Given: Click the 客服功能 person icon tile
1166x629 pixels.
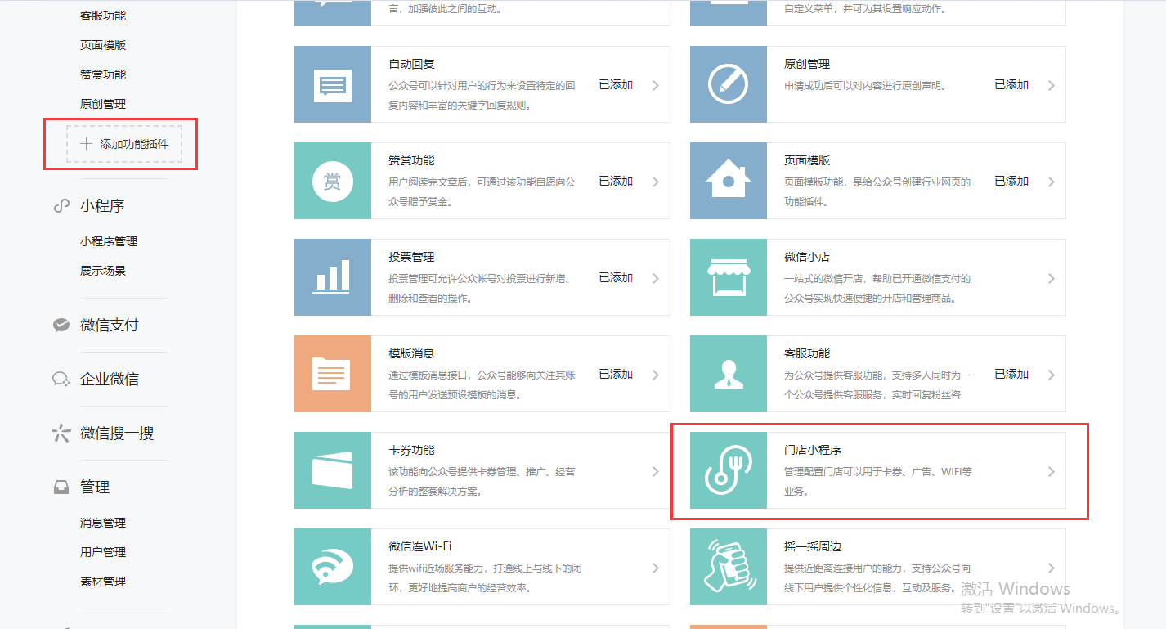Looking at the screenshot, I should 729,374.
